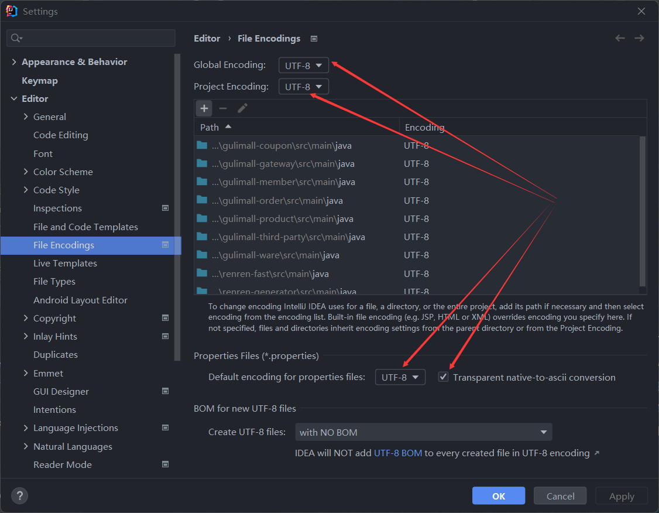Click the Encoding column header

[523, 127]
